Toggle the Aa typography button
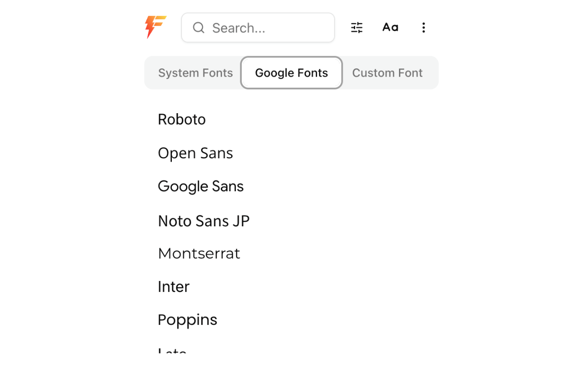 click(x=390, y=28)
